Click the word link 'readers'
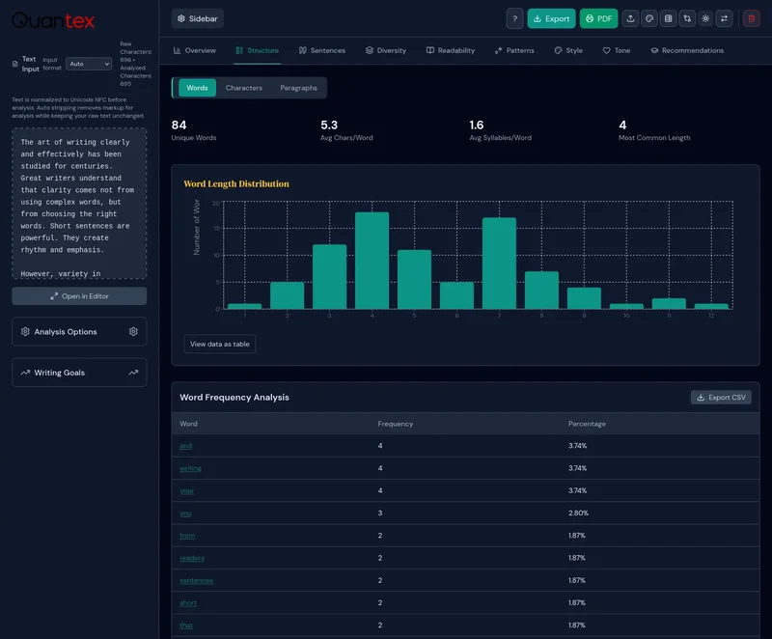This screenshot has height=639, width=772. [x=191, y=558]
